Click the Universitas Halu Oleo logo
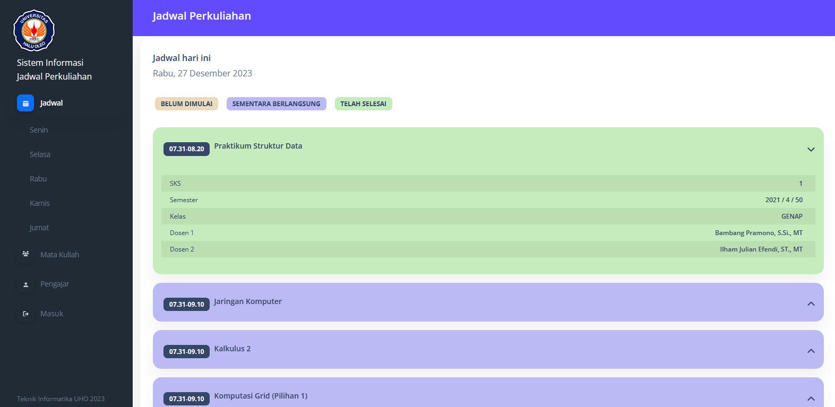Image resolution: width=835 pixels, height=407 pixels. coord(34,30)
